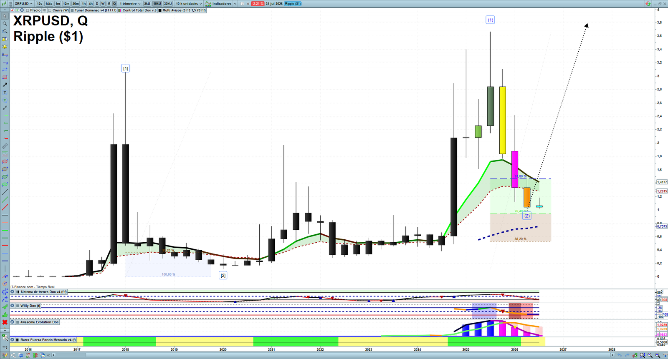
Task: Click the scrollbar left arrow
Action: 54,355
